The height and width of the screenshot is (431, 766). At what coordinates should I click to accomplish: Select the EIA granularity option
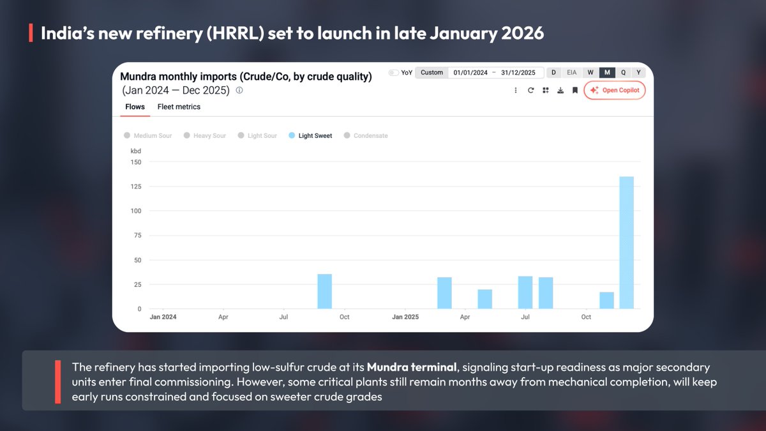pyautogui.click(x=571, y=73)
